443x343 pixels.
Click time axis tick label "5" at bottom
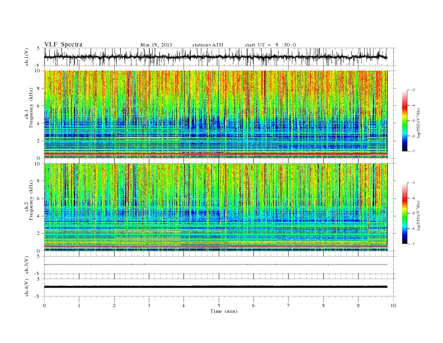pyautogui.click(x=219, y=305)
